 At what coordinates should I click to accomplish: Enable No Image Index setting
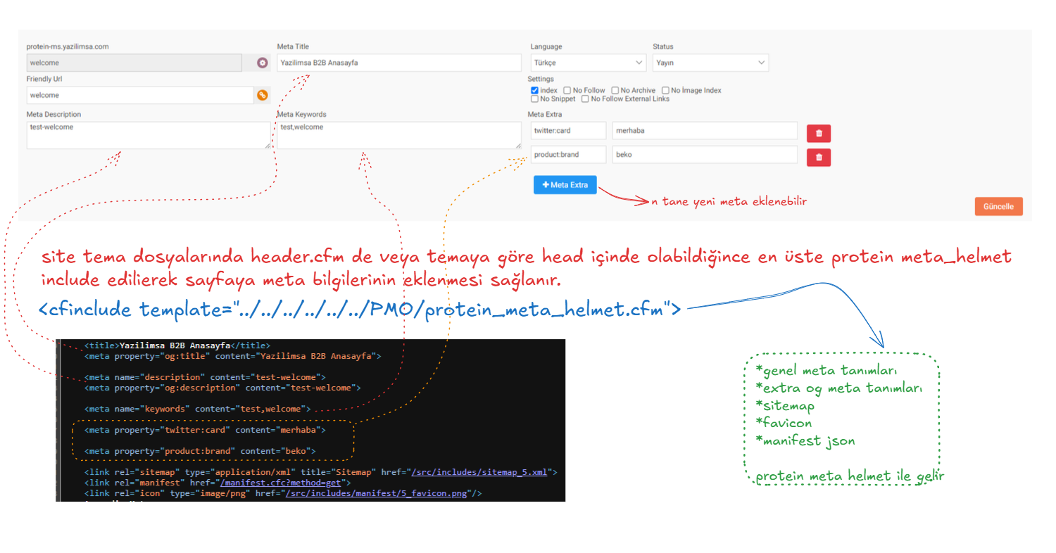click(x=665, y=91)
